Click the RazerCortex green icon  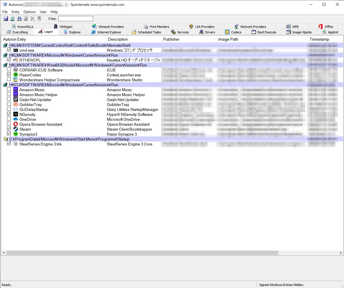16,75
